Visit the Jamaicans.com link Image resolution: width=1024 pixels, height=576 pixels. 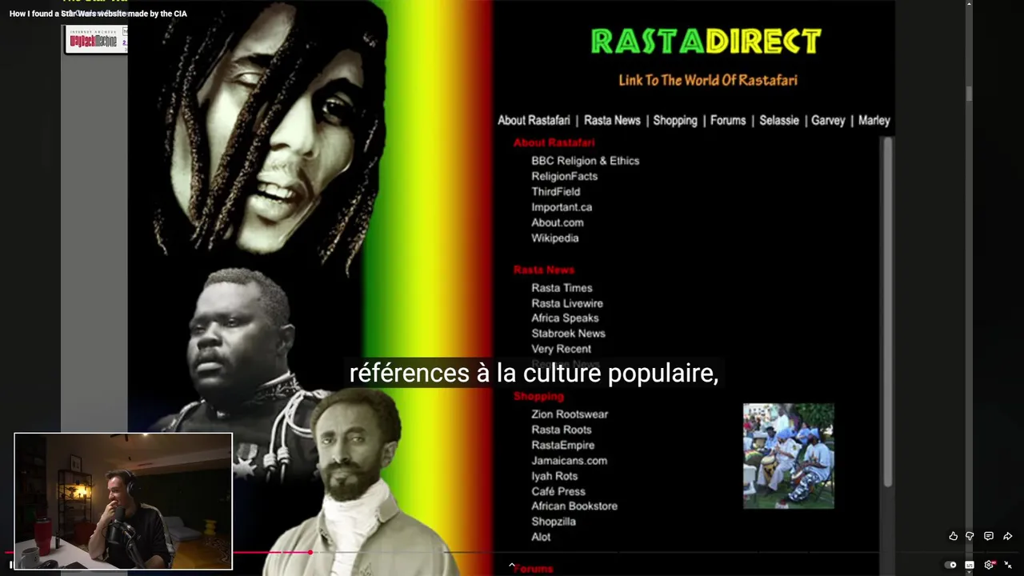pos(570,461)
